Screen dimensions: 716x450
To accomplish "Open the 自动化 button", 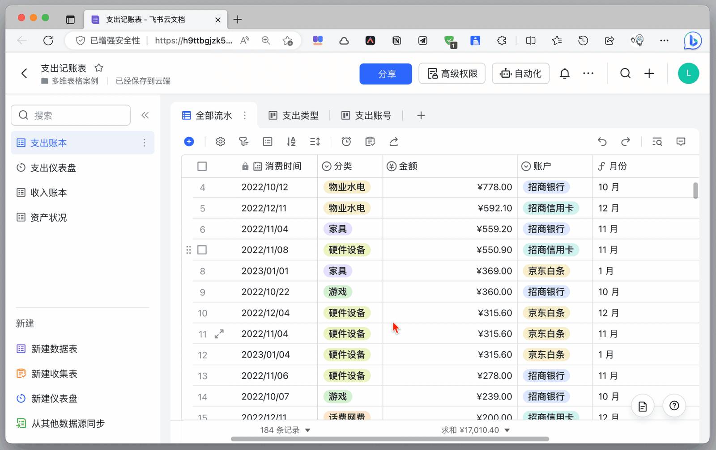I will 520,74.
